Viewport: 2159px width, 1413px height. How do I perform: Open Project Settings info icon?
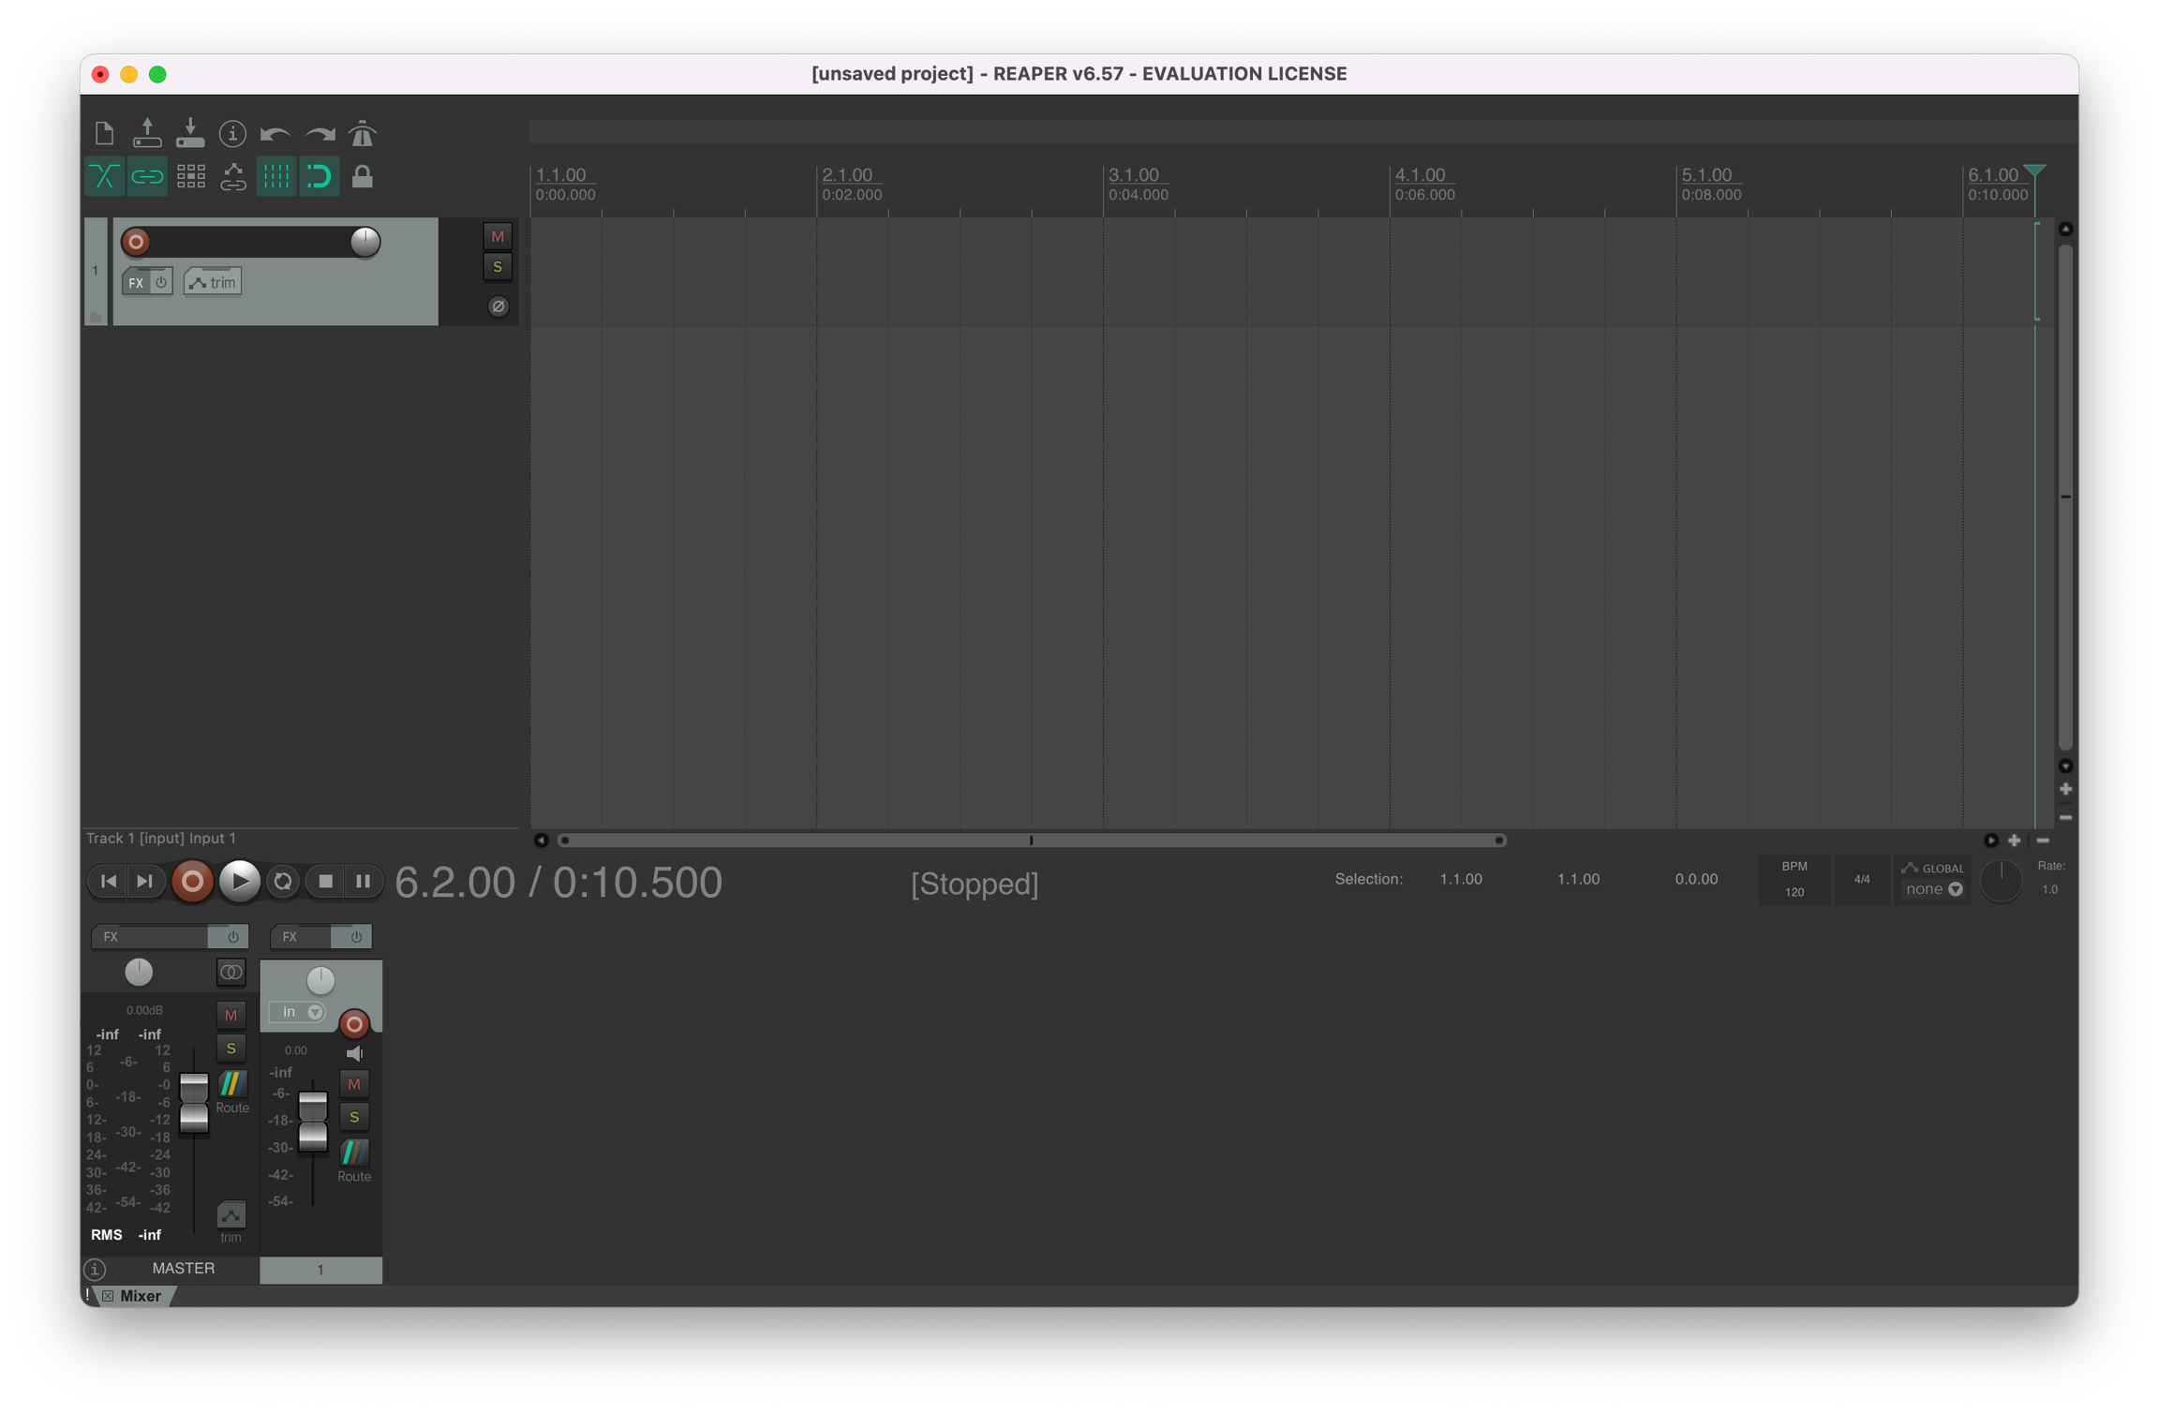click(231, 134)
